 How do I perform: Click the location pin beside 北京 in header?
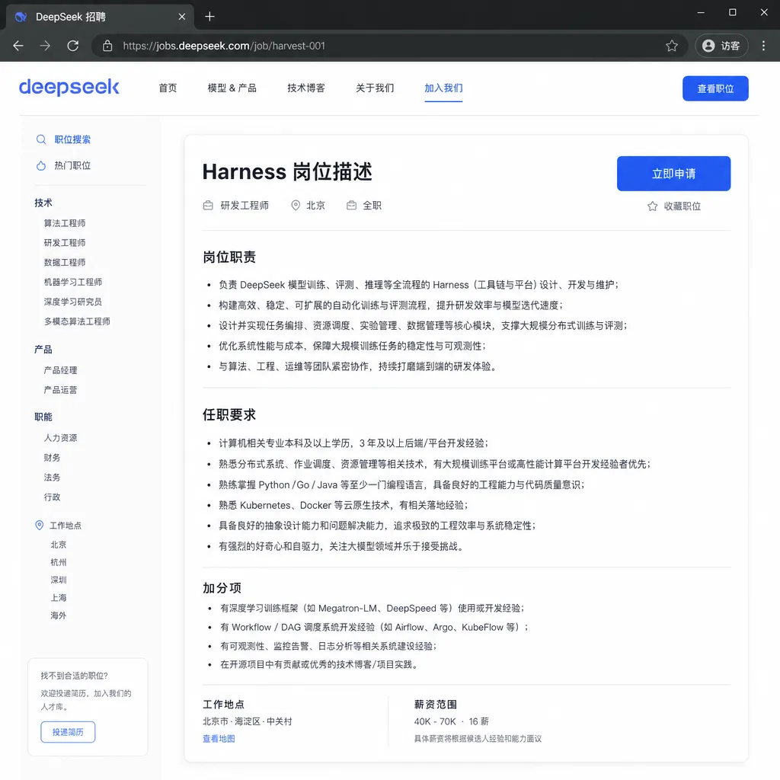pos(296,206)
